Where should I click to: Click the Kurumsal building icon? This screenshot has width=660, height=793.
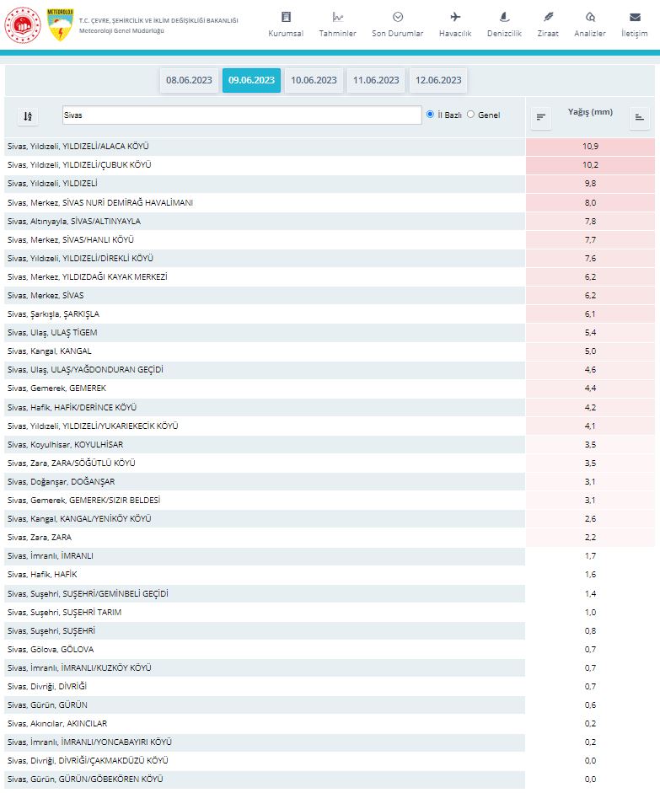point(286,17)
